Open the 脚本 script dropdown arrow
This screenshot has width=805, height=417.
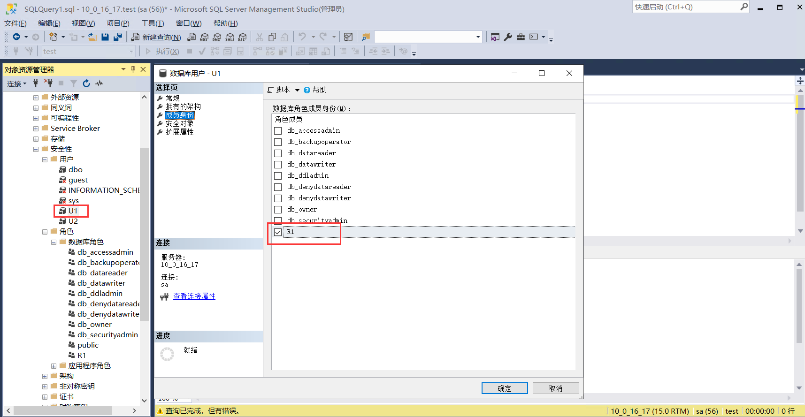[297, 90]
